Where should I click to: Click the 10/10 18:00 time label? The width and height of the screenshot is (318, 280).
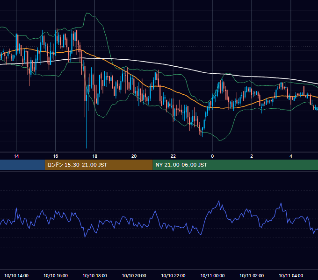point(95,275)
